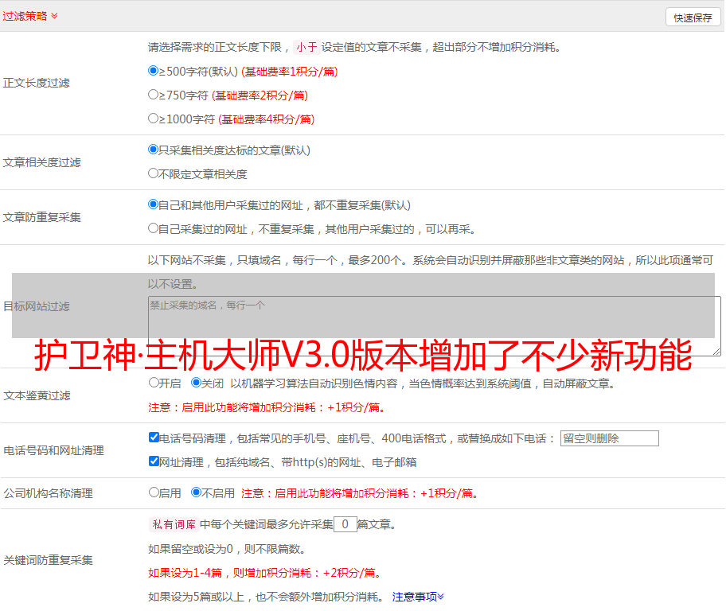The height and width of the screenshot is (611, 726).
Task: Click the 正文长度过滤 row label
Action: [36, 83]
